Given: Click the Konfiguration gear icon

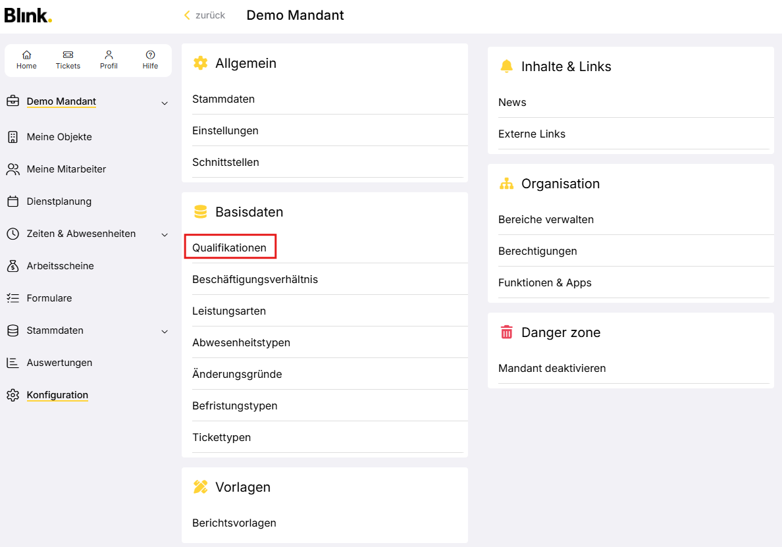Looking at the screenshot, I should (x=13, y=395).
